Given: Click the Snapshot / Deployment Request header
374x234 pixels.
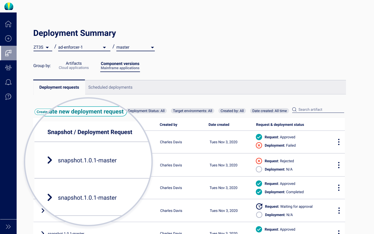Looking at the screenshot, I should point(90,132).
